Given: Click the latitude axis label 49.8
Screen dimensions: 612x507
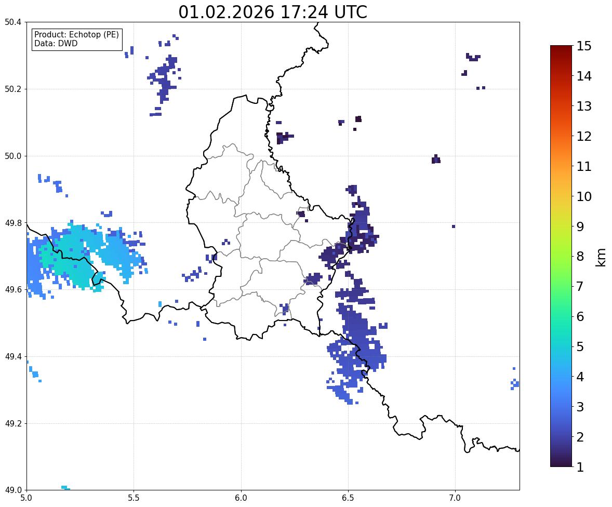Looking at the screenshot, I should point(13,223).
